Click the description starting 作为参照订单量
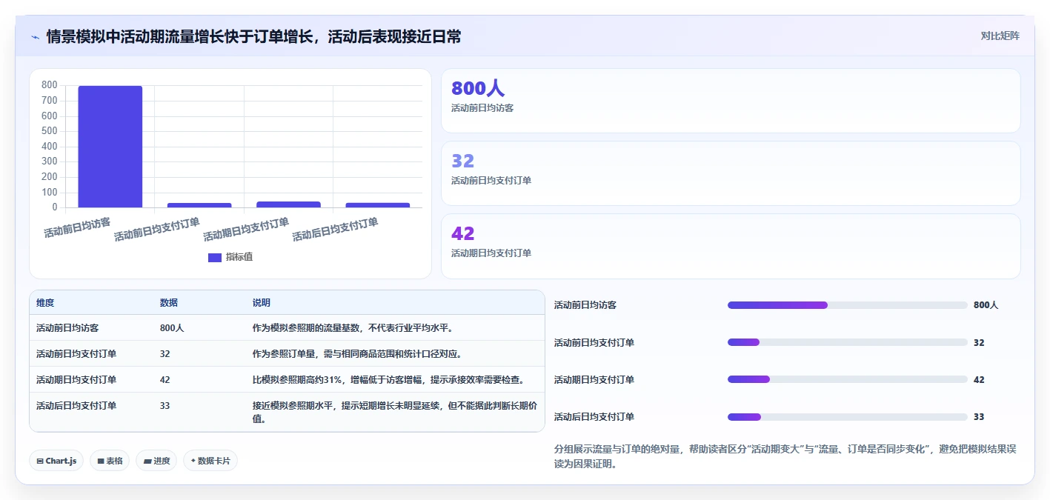The image size is (1050, 500). pyautogui.click(x=358, y=353)
